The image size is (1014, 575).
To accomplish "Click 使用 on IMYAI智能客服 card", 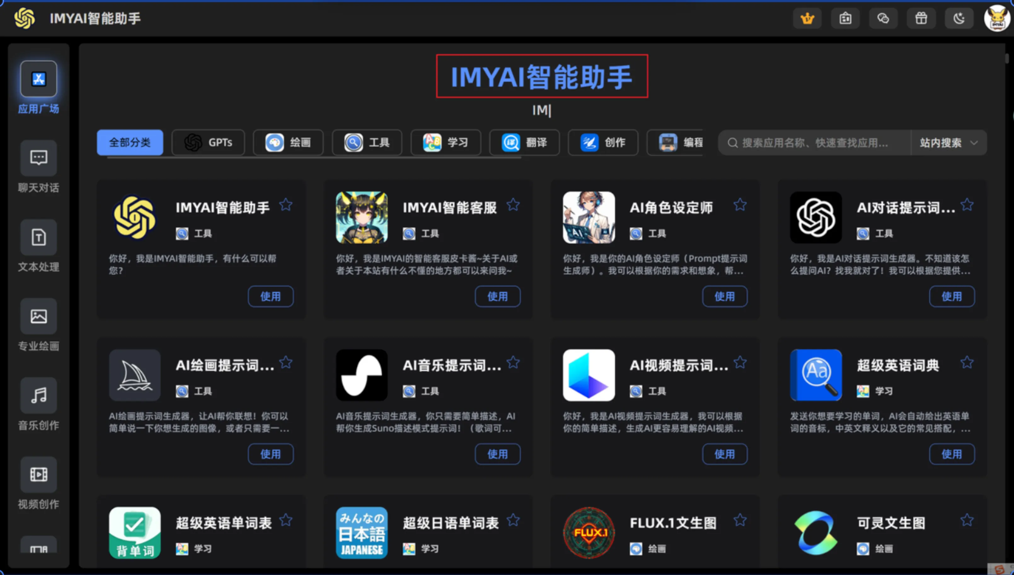I will (498, 296).
